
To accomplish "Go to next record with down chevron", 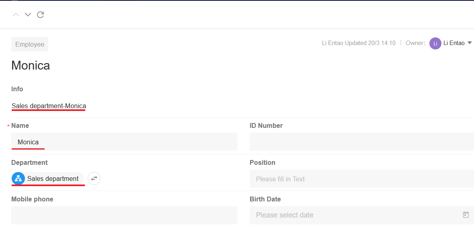I will (28, 15).
